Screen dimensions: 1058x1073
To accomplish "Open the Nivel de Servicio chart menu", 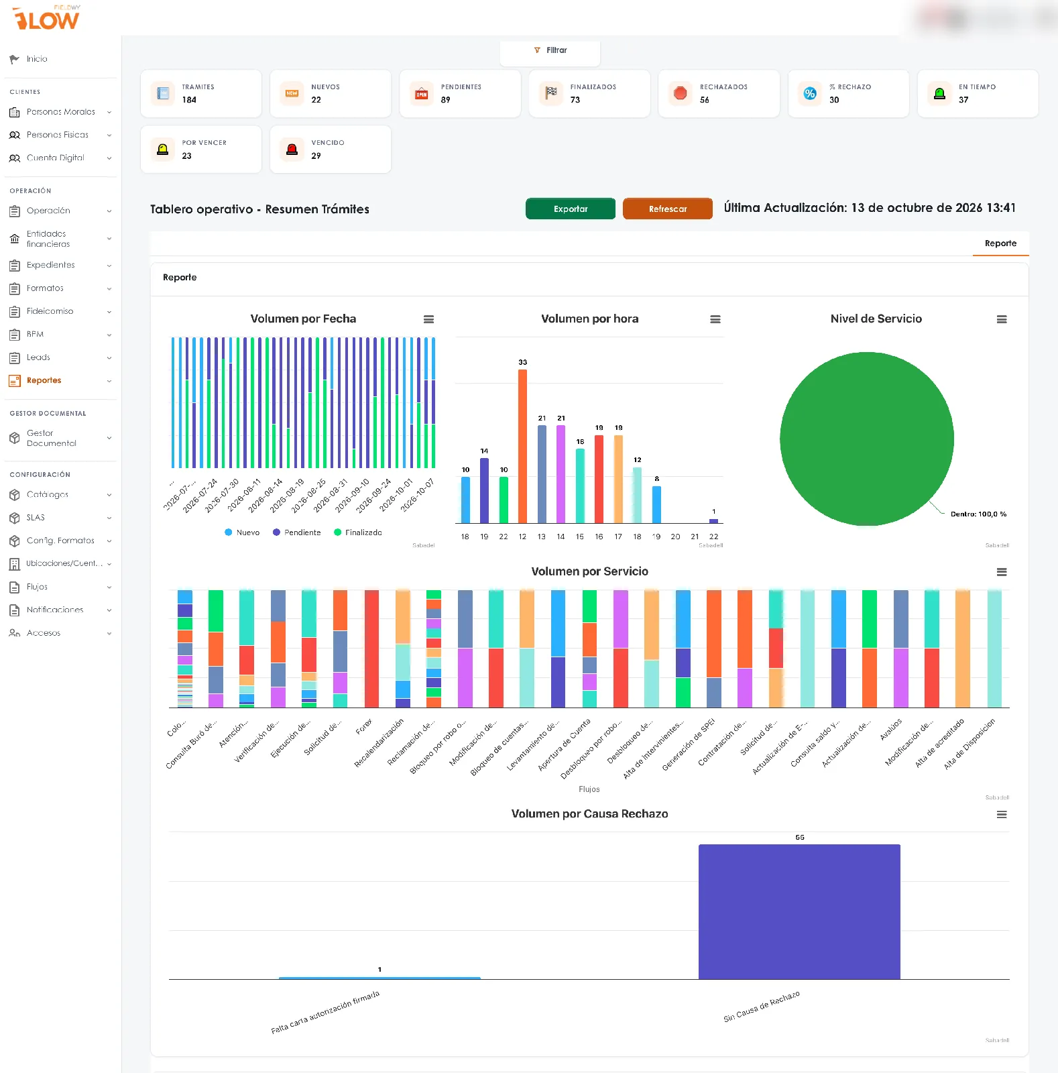I will tap(1002, 319).
